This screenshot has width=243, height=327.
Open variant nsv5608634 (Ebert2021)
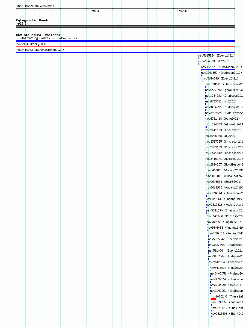click(x=224, y=182)
